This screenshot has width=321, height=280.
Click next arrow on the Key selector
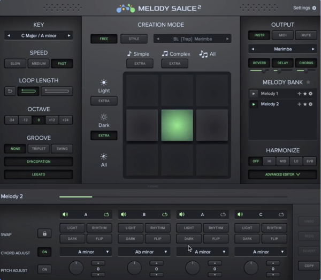69,35
